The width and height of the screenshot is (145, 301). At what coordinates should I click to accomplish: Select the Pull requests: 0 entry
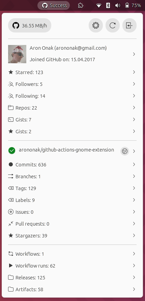tap(72, 224)
